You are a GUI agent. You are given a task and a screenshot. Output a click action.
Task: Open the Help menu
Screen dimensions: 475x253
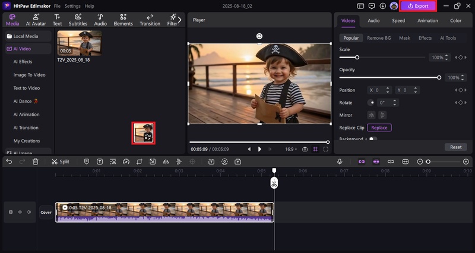(90, 6)
